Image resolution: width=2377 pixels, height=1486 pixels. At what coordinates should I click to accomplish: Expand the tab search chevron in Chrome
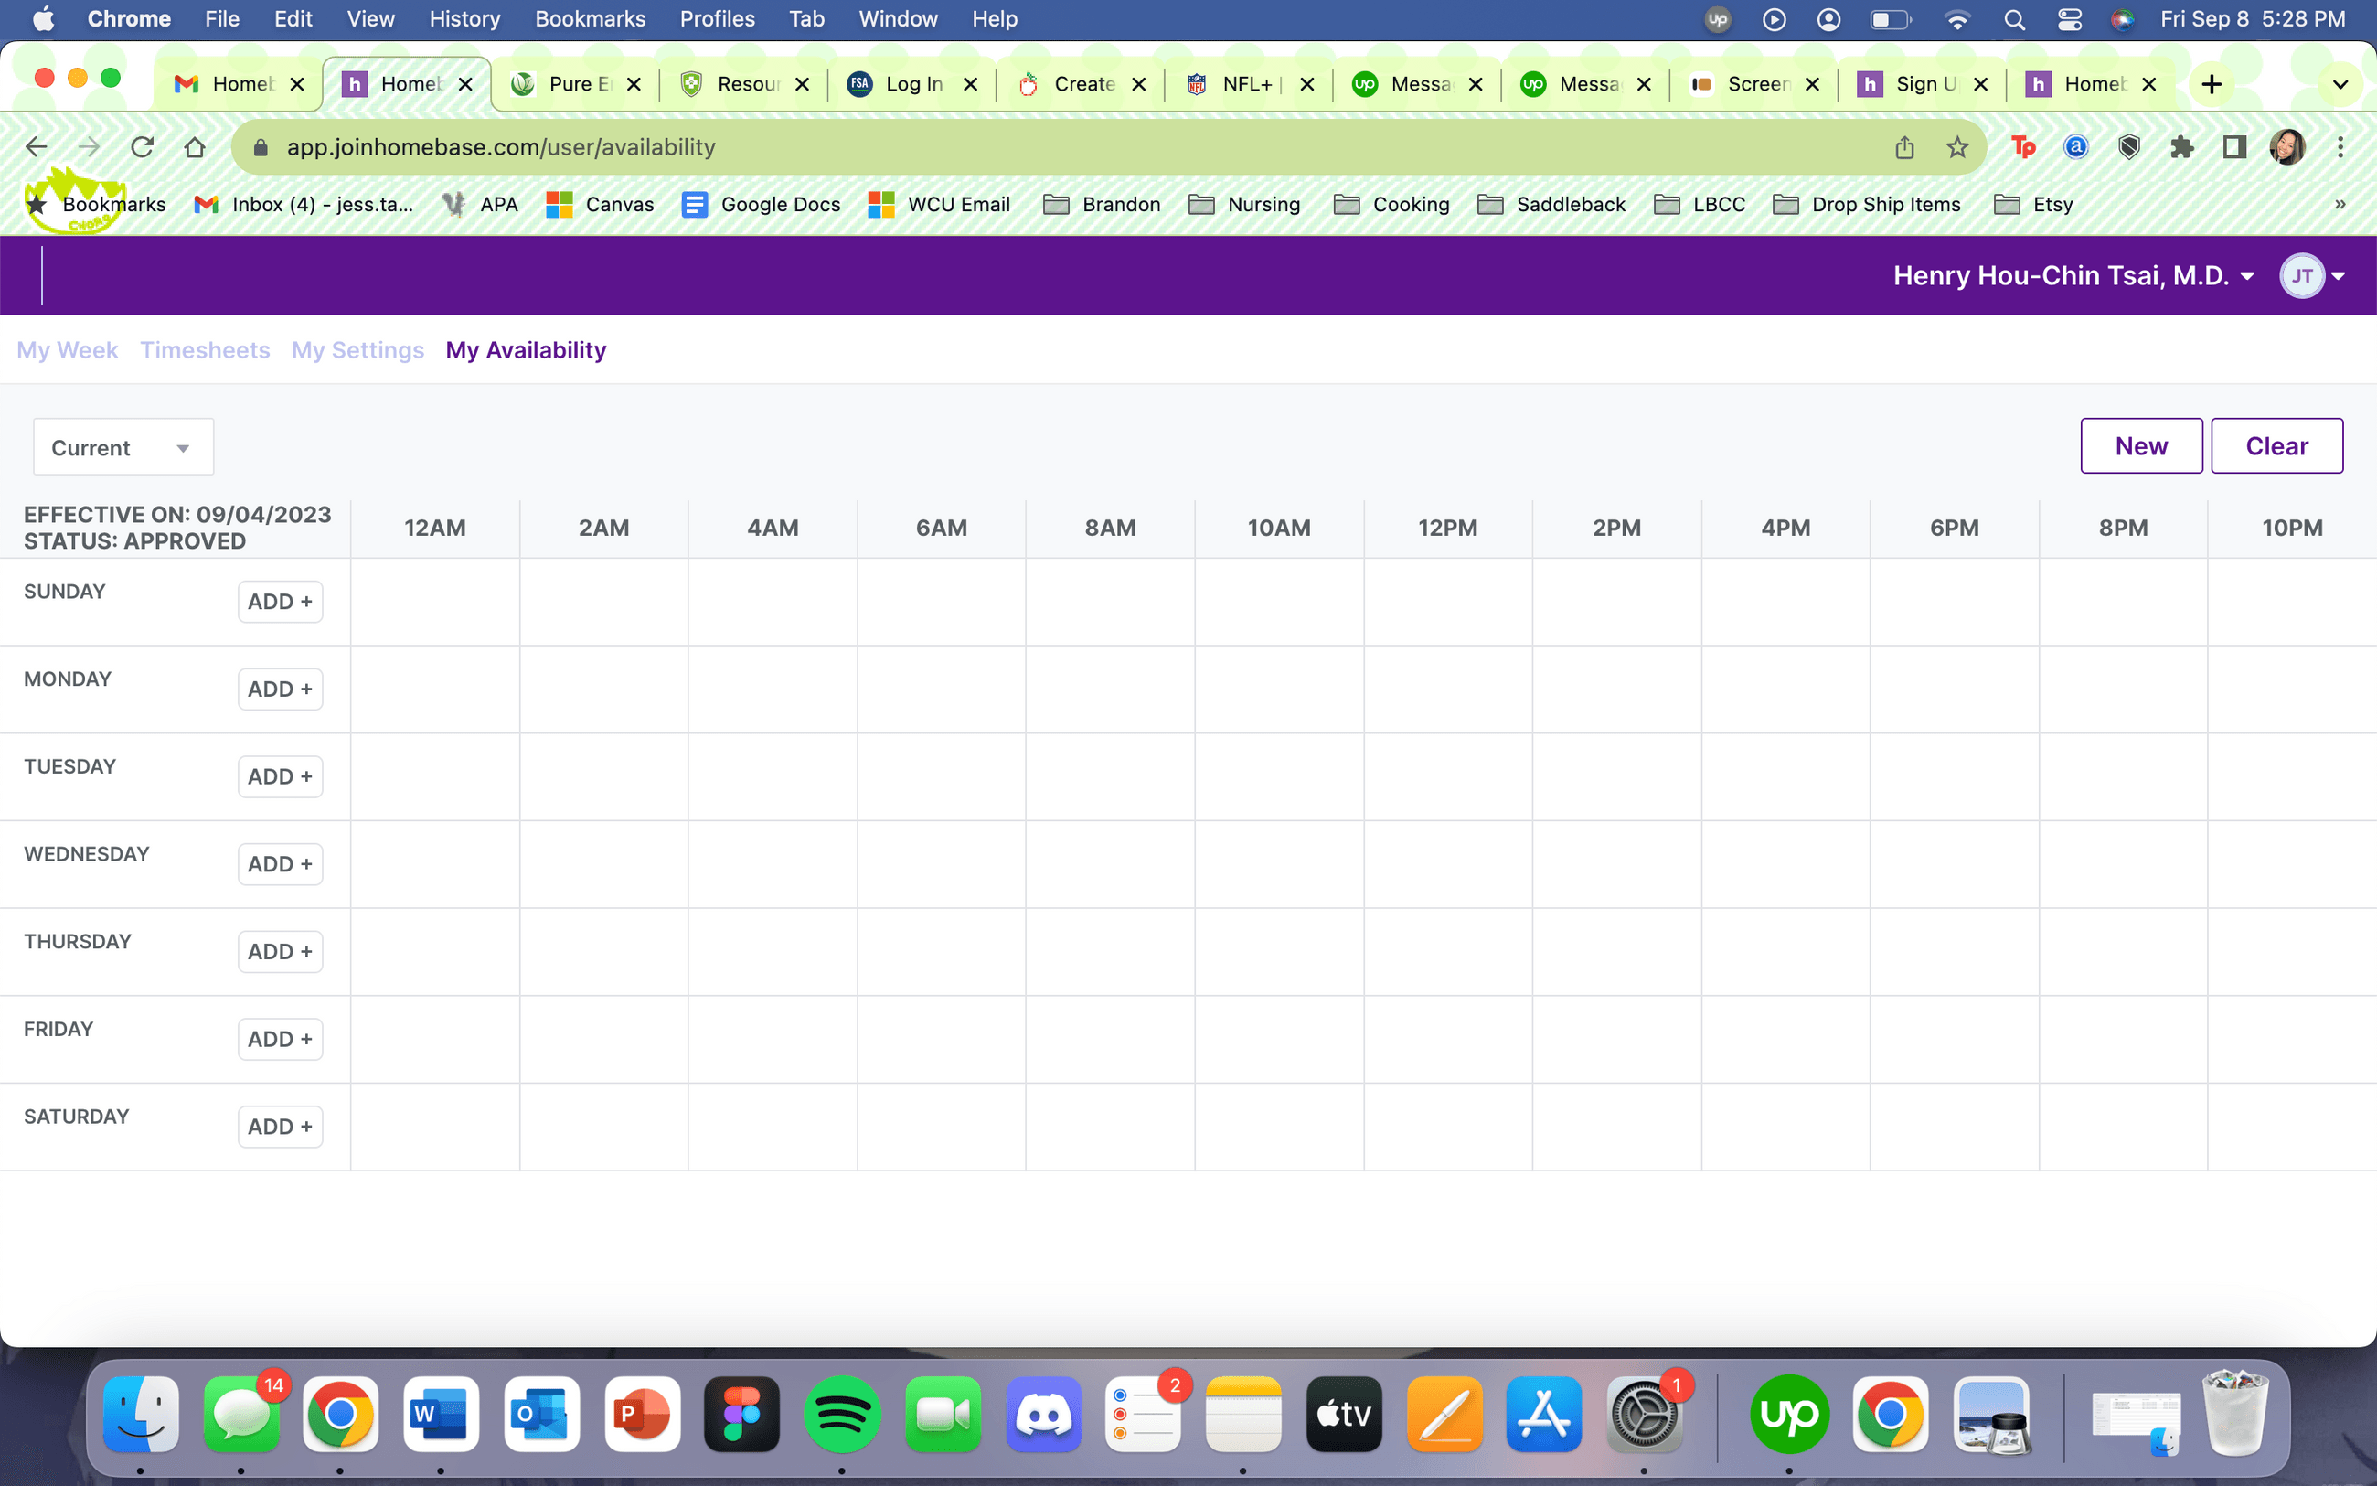(2340, 84)
